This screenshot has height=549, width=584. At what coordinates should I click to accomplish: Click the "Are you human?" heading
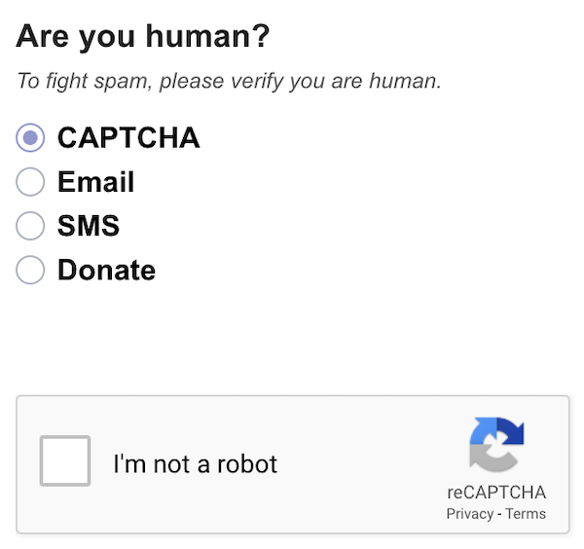point(143,37)
